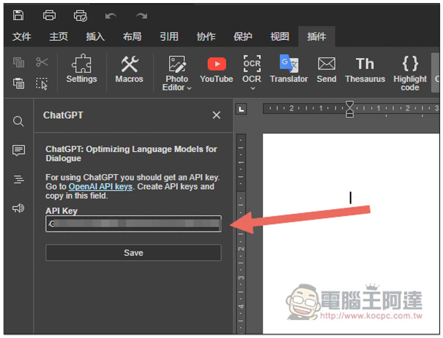Click the Save button in ChatGPT panel
The height and width of the screenshot is (338, 443).
pos(133,253)
